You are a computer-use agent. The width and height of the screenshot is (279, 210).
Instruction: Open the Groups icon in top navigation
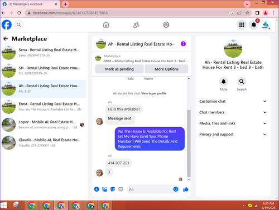(166, 25)
